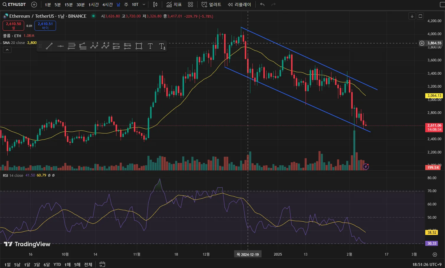Switch to the 30분 interval
This screenshot has width=445, height=268.
81,4
